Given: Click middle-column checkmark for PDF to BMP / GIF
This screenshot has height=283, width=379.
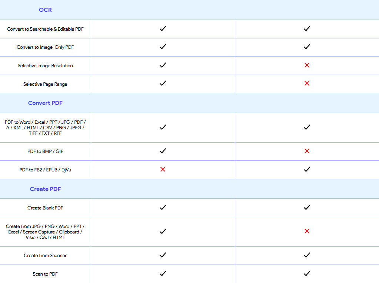Looking at the screenshot, I should (x=163, y=151).
